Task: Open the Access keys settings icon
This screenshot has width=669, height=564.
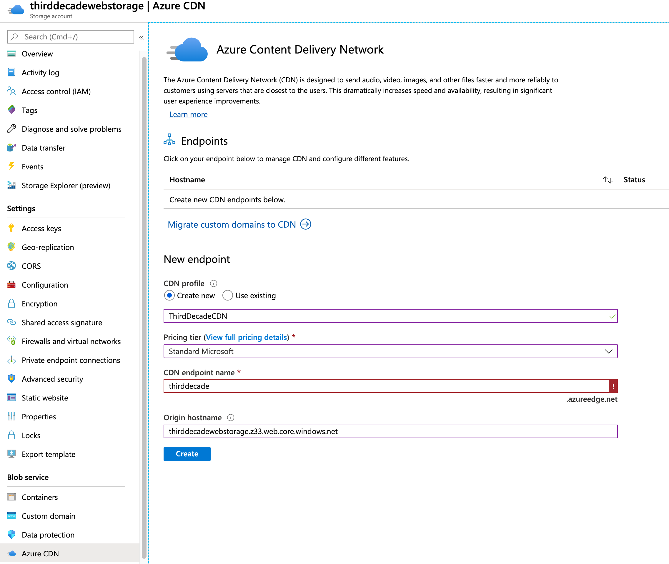Action: 11,228
